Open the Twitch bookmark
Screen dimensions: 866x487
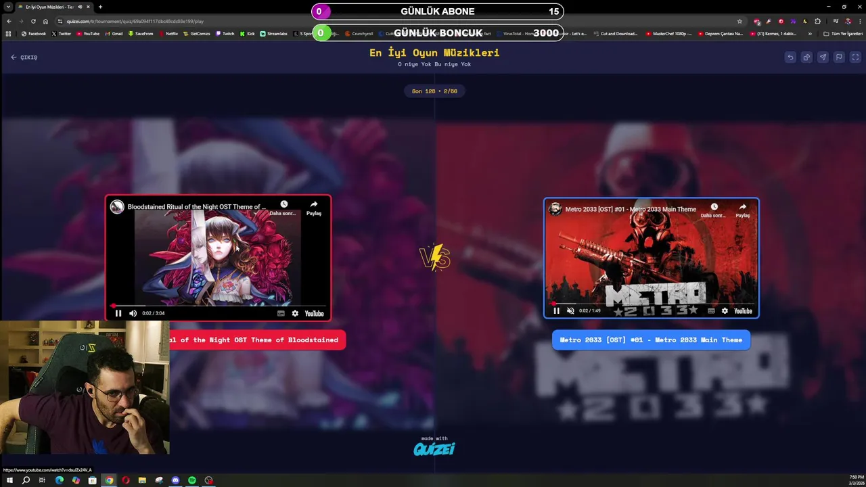pos(225,33)
